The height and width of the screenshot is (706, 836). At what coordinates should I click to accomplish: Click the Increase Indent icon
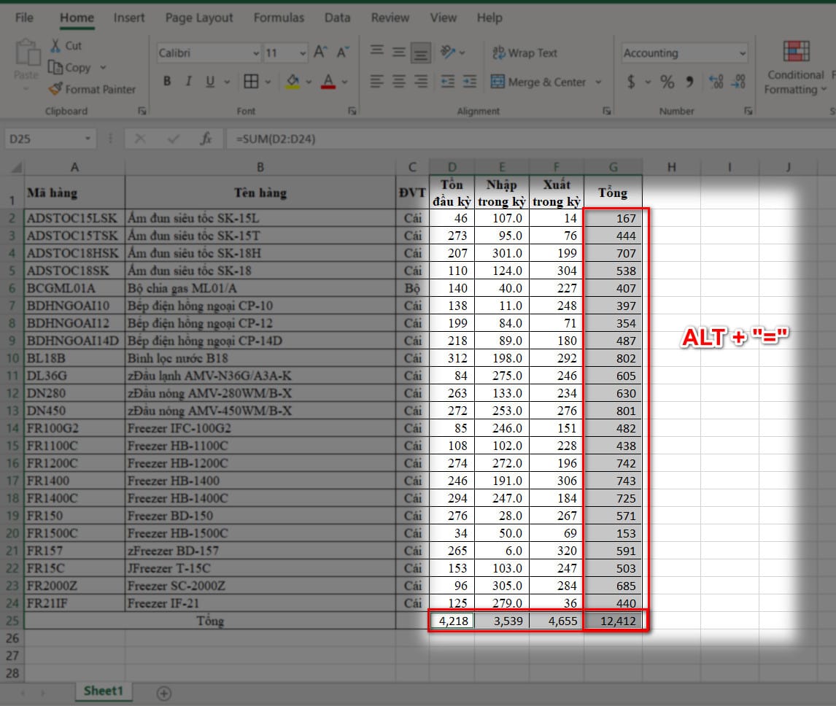pos(470,81)
